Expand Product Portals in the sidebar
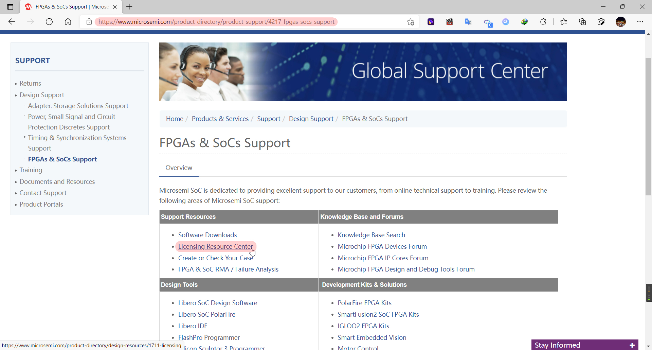Image resolution: width=652 pixels, height=350 pixels. [x=41, y=204]
